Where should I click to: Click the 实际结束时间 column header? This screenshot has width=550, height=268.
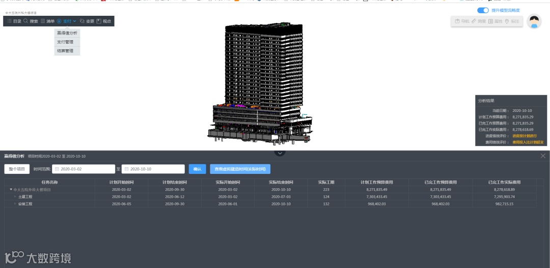click(281, 182)
